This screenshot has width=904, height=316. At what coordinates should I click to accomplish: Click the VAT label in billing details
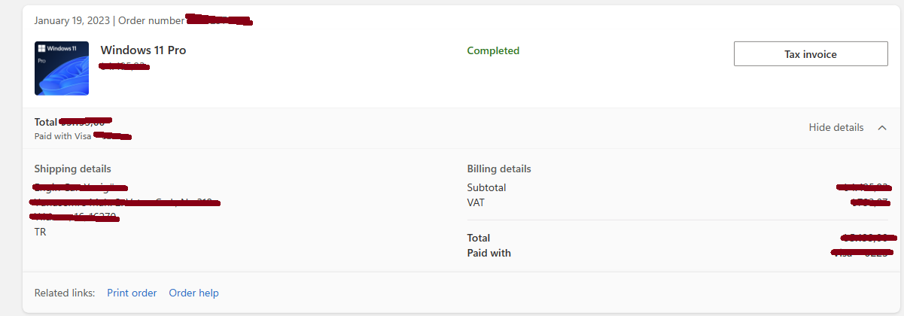(x=476, y=202)
